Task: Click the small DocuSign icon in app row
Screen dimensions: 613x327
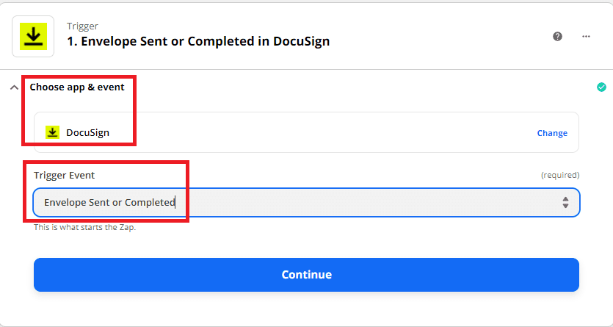Action: [x=52, y=133]
